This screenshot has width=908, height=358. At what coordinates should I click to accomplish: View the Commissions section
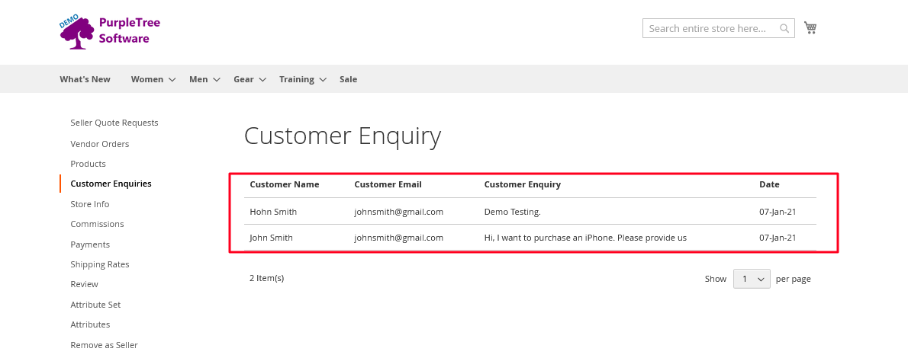pyautogui.click(x=98, y=224)
